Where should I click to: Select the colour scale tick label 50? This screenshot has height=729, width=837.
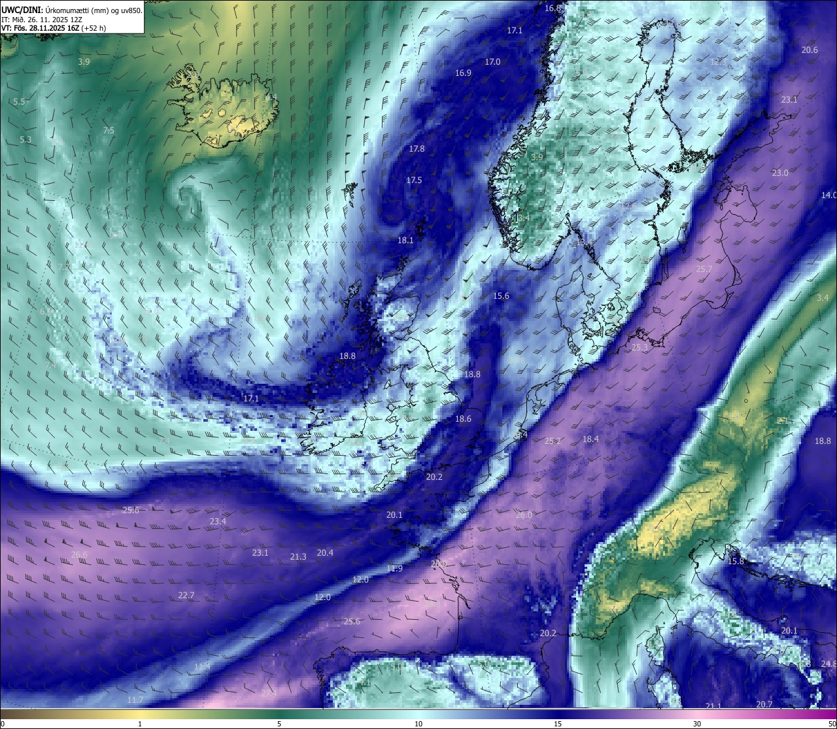pos(832,724)
